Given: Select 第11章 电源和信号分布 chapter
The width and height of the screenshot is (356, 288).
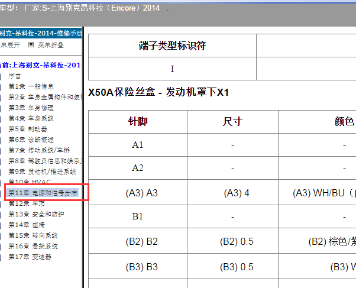Looking at the screenshot, I should coord(43,193).
